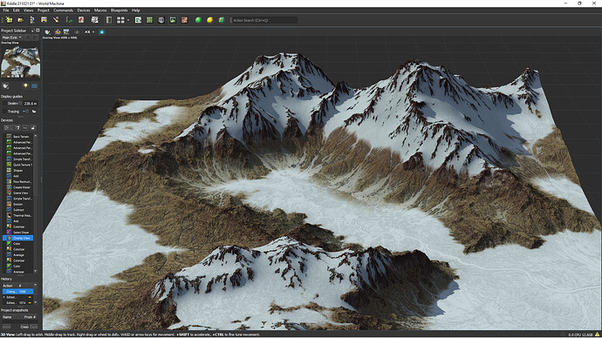
Task: Select the Create Water device
Action: [x=18, y=187]
